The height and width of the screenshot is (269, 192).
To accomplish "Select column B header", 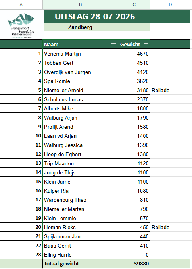I will coord(80,4).
